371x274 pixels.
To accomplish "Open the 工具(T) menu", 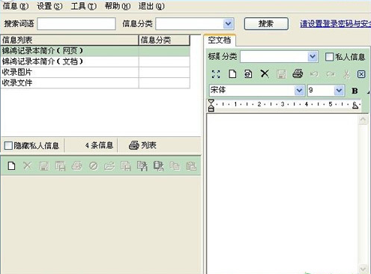I will pyautogui.click(x=84, y=6).
